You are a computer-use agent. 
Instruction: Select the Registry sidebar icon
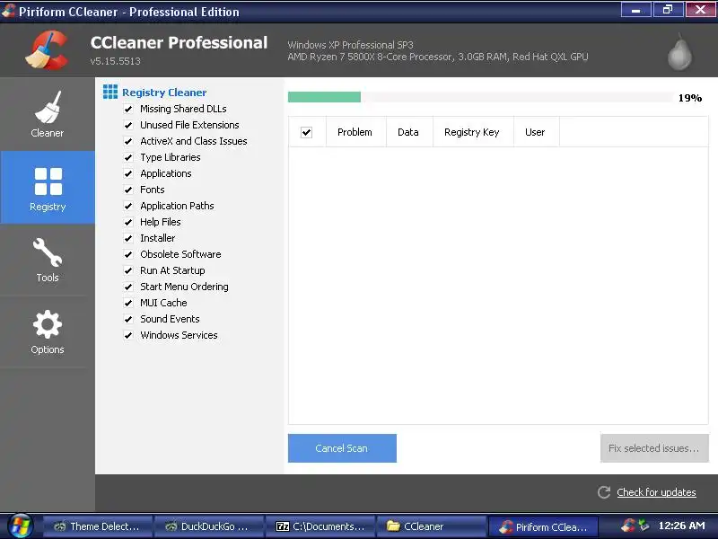point(48,181)
